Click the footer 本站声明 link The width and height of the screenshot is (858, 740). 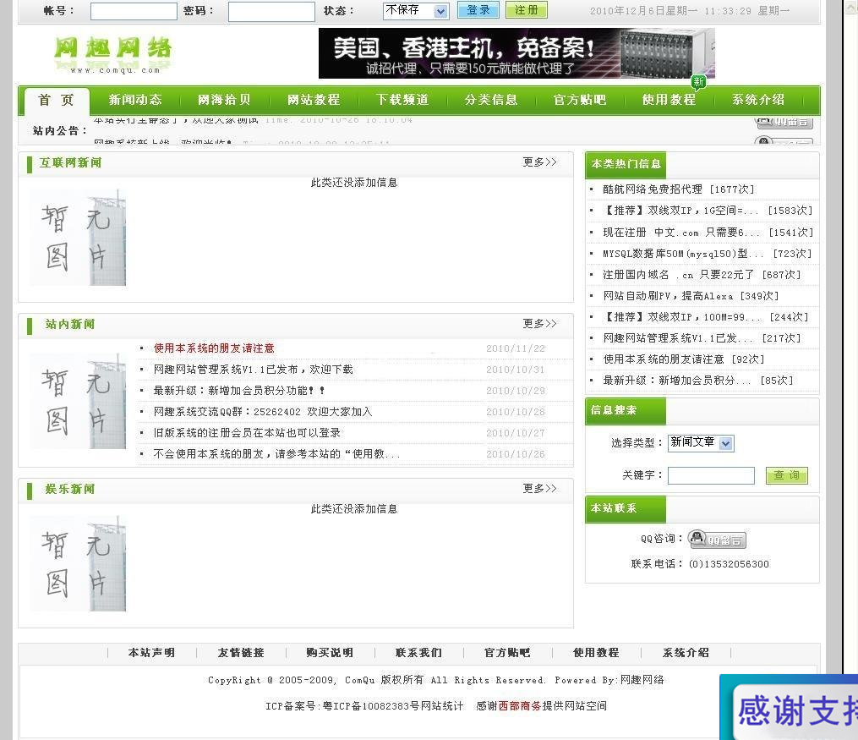point(151,652)
